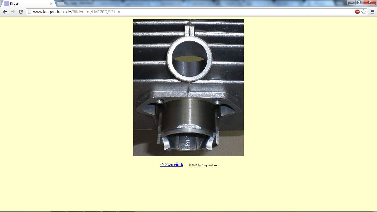377x212 pixels.
Task: Go back to the previous page
Action: 5,12
